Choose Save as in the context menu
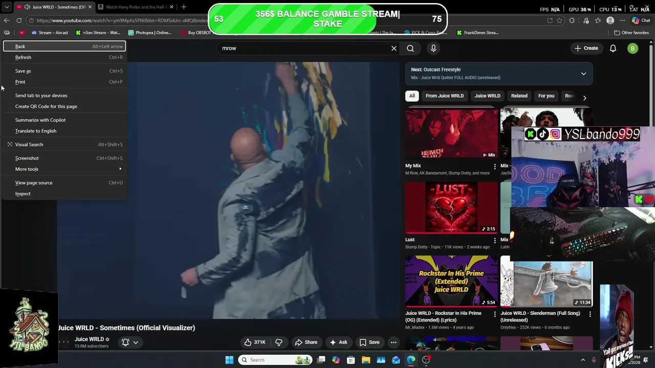Viewport: 655px width, 368px height. point(64,71)
